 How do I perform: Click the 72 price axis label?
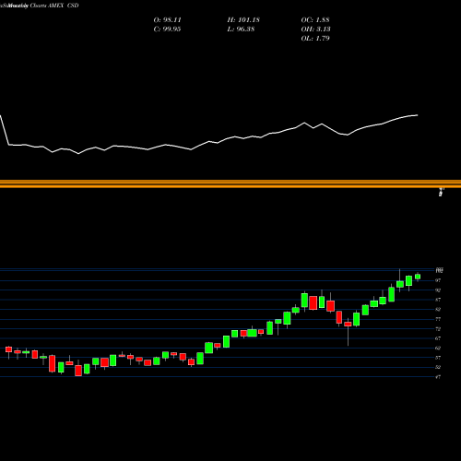(x=438, y=329)
